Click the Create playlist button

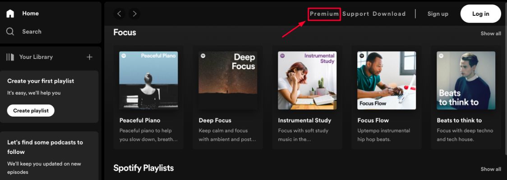point(31,111)
